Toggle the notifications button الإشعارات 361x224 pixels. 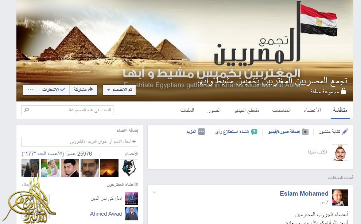[54, 90]
